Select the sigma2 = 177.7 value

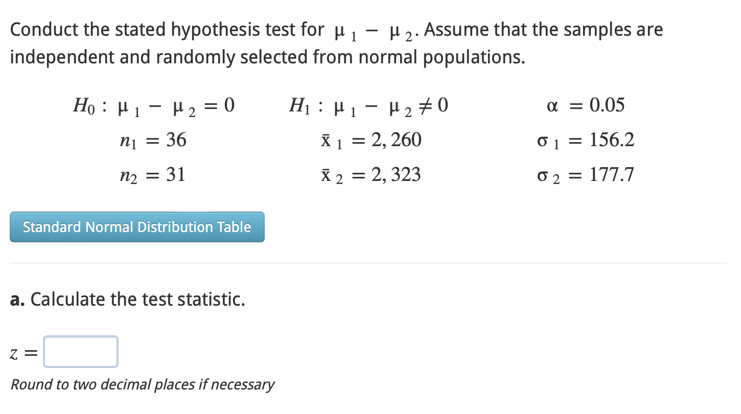[585, 175]
